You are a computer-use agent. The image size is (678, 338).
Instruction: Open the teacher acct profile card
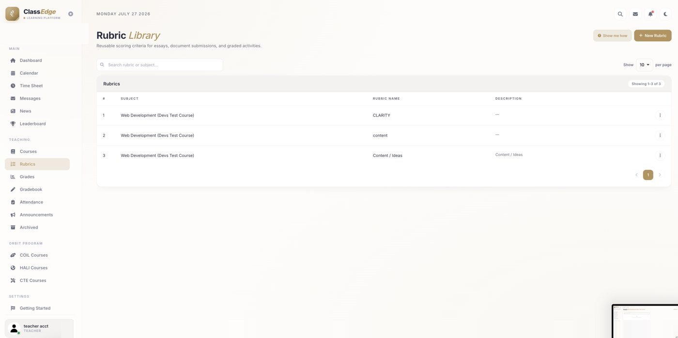click(39, 328)
